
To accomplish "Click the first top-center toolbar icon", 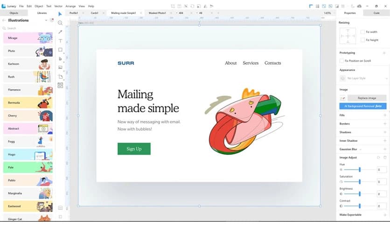I will pos(173,6).
